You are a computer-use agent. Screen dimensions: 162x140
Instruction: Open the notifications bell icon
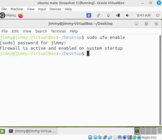click(108, 15)
